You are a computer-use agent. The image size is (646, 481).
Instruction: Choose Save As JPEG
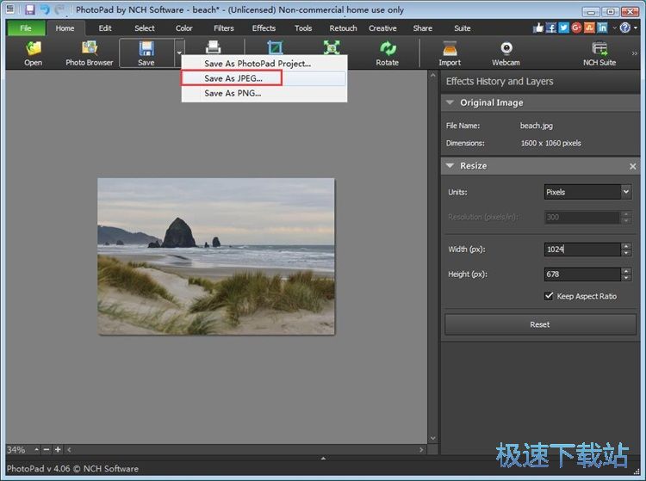[264, 78]
